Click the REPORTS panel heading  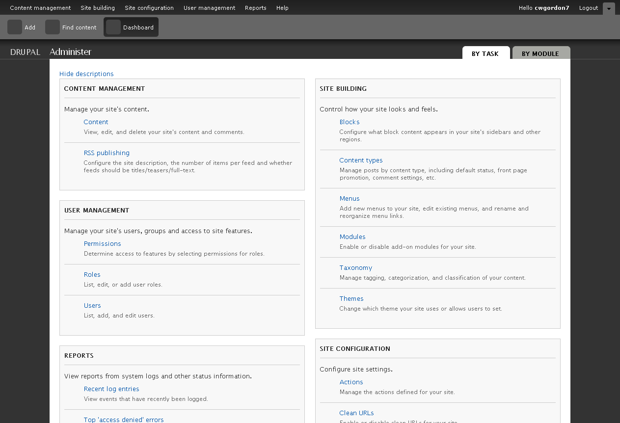click(79, 355)
